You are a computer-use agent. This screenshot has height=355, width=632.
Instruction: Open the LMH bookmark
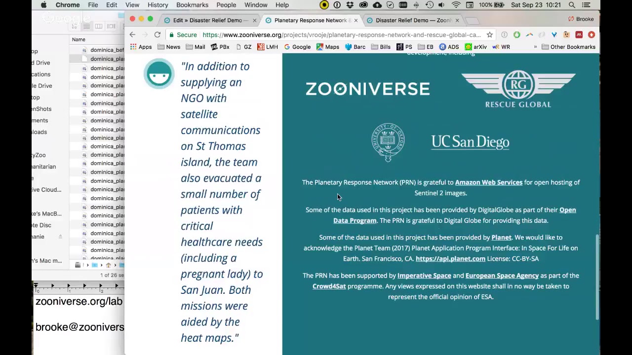[x=268, y=47]
